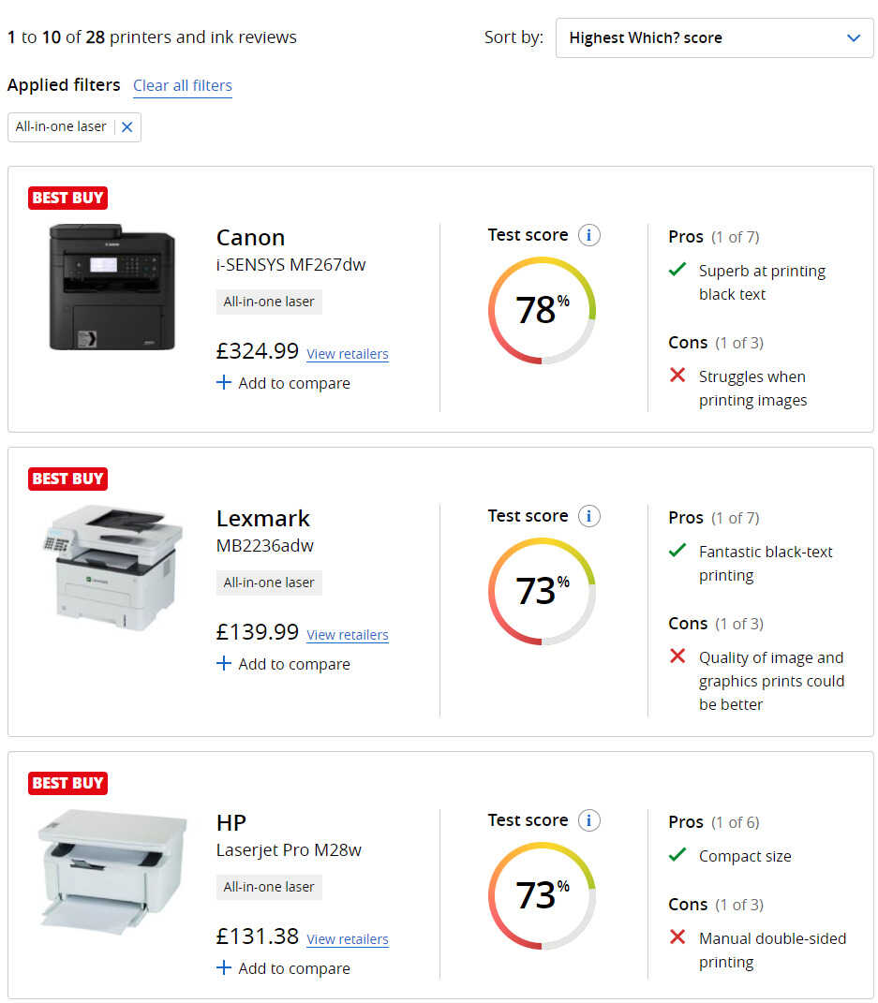View retailers for Canon i-SENSYS MF267dw

tap(348, 354)
